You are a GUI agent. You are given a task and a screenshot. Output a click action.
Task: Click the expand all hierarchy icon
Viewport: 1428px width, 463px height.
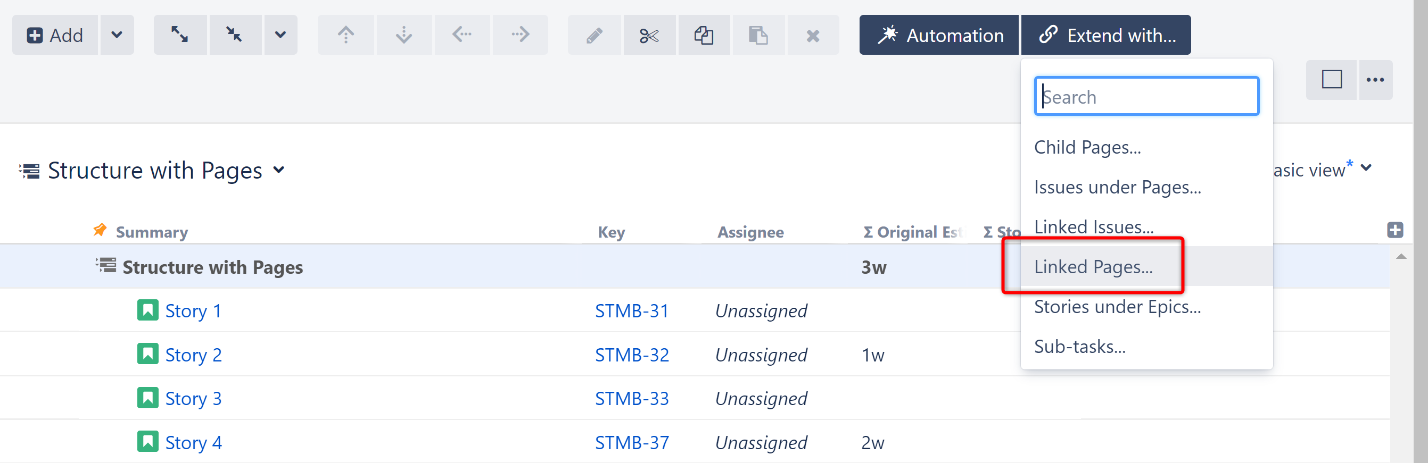tap(179, 35)
